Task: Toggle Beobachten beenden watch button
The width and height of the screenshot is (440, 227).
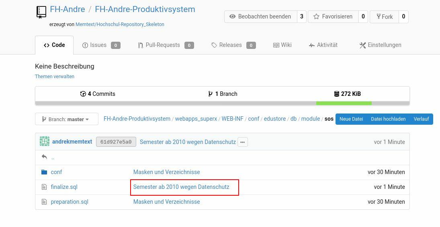Action: click(x=260, y=16)
